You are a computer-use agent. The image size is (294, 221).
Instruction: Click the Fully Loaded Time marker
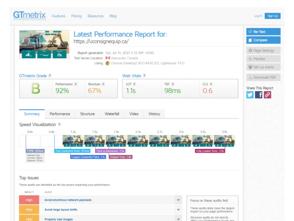coord(210,151)
